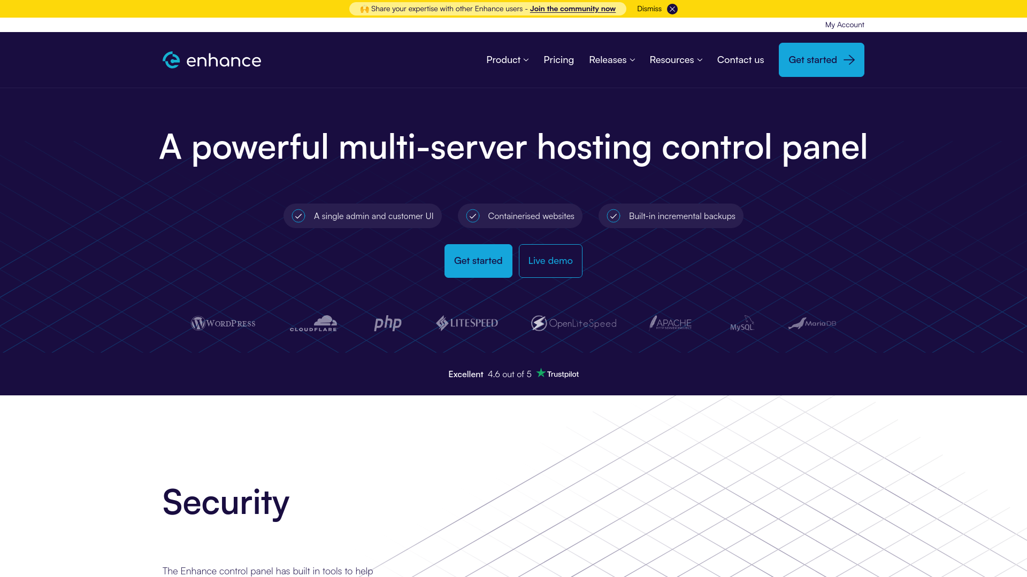The width and height of the screenshot is (1027, 577).
Task: Click the 'A powerful multi-server hosting control panel' headline
Action: pos(513,147)
